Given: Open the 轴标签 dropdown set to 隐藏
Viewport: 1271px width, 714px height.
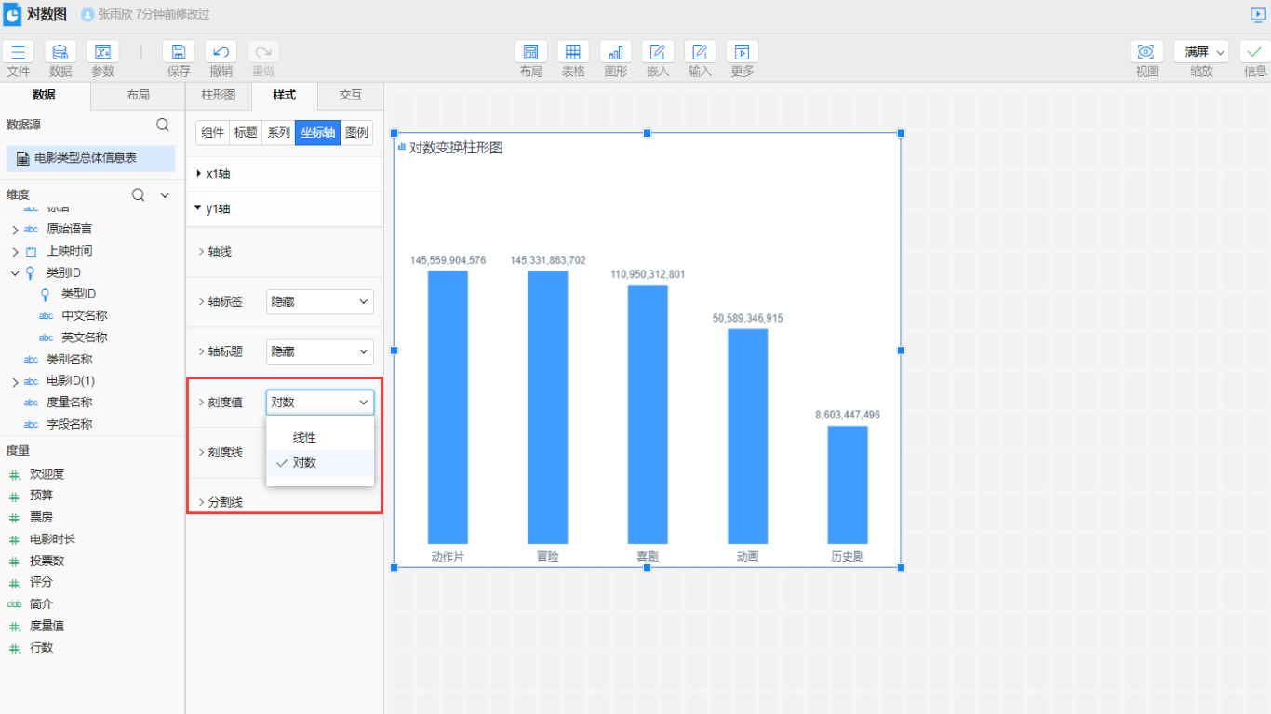Looking at the screenshot, I should click(319, 302).
